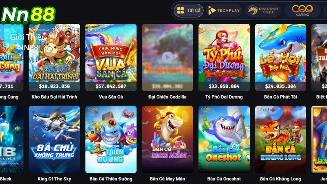This screenshot has width=327, height=184.
Task: Click the Bắn Cá Oneshot title text
Action: (224, 179)
